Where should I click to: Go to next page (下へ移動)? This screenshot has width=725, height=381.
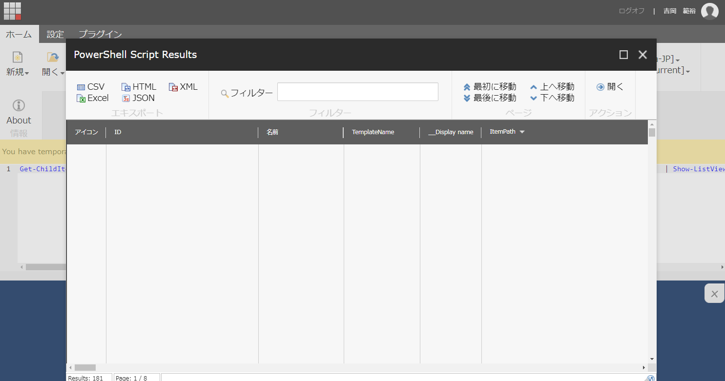pyautogui.click(x=552, y=98)
